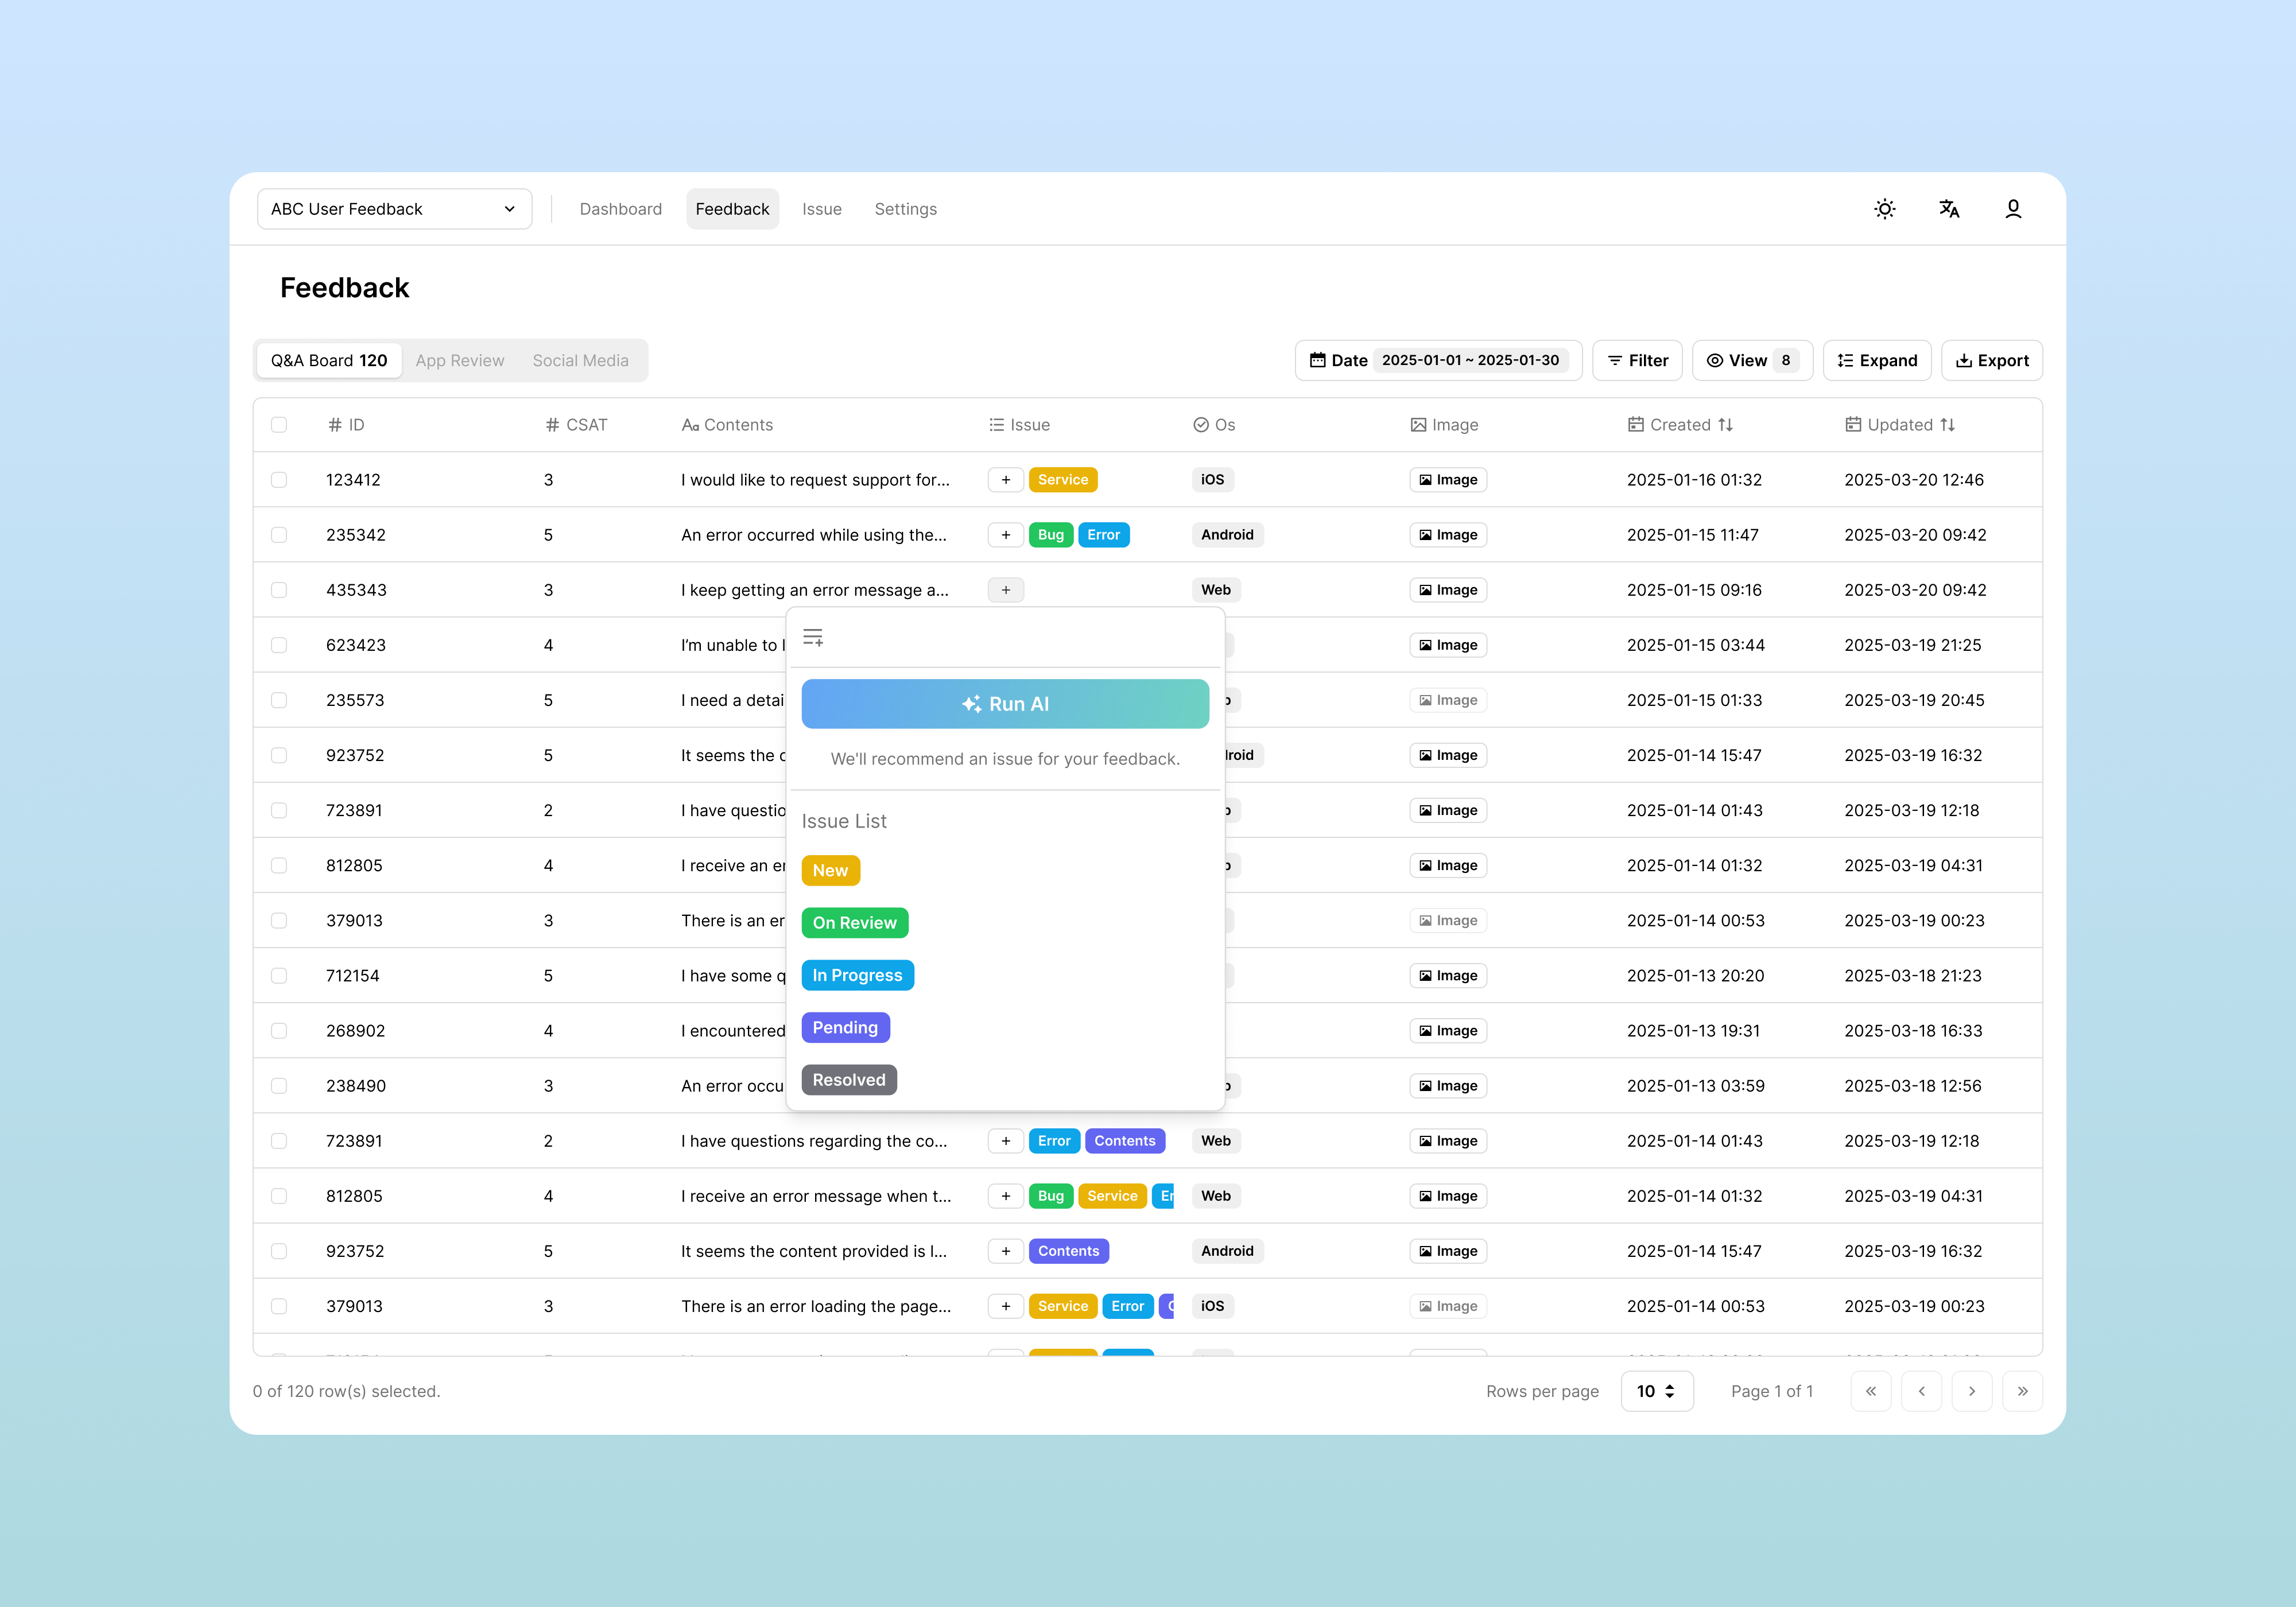Sort by Updated column arrows
The width and height of the screenshot is (2296, 1607).
pos(1947,425)
